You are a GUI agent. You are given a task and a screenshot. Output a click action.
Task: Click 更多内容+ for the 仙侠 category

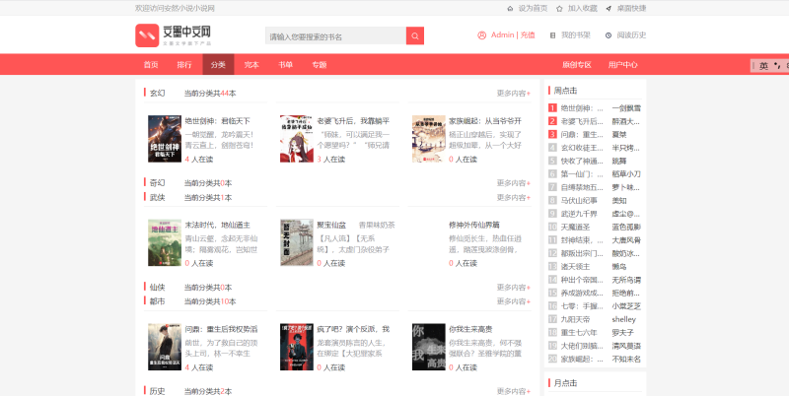coord(514,287)
